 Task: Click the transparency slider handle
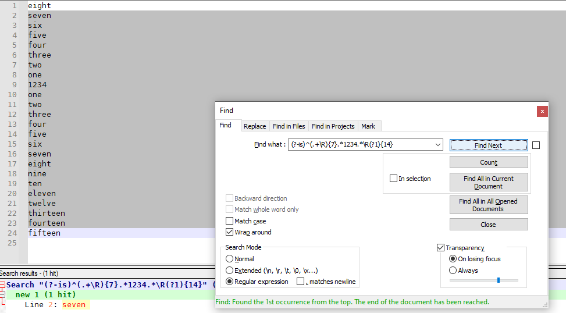[499, 280]
